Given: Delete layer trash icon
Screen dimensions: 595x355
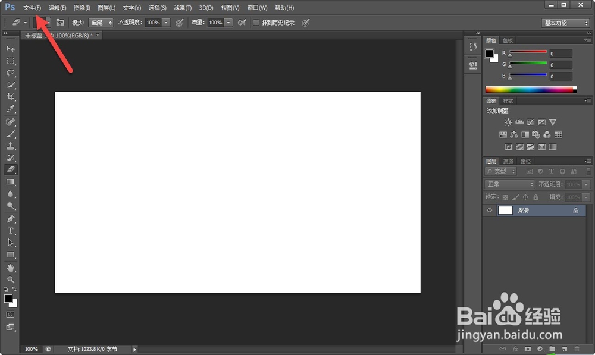Looking at the screenshot, I should point(577,349).
